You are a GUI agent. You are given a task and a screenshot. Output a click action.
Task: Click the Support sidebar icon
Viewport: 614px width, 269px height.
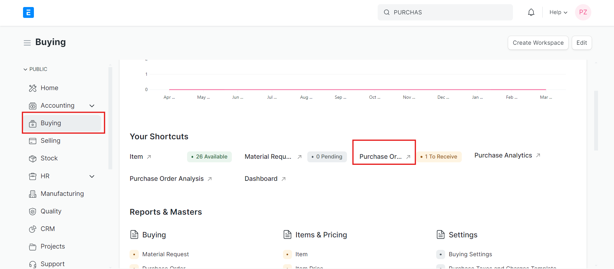pos(33,264)
